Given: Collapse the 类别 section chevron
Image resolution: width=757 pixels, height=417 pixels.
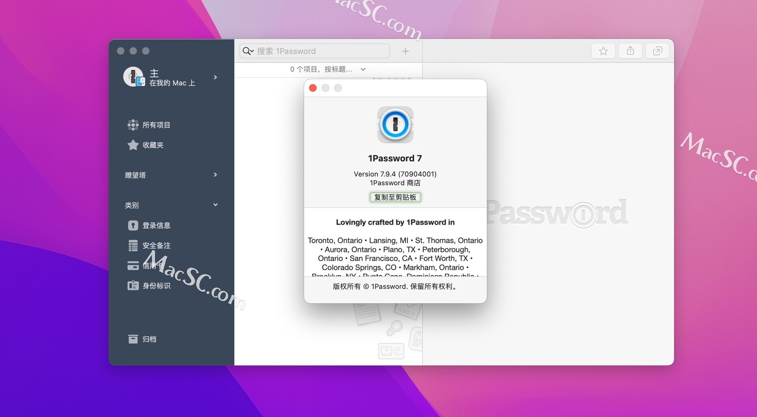Looking at the screenshot, I should pyautogui.click(x=215, y=205).
